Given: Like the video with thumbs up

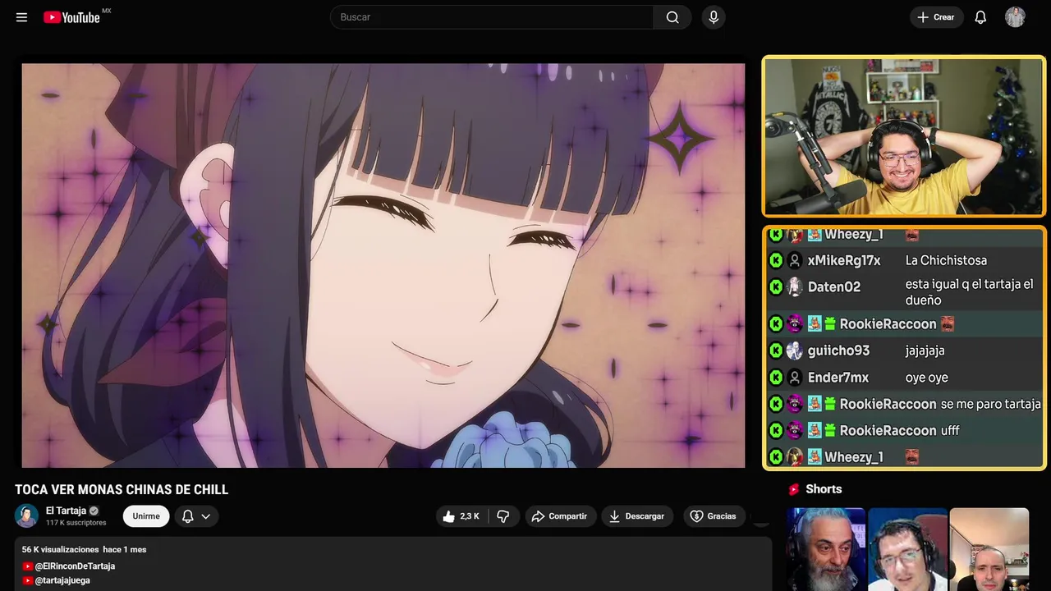Looking at the screenshot, I should click(x=461, y=516).
